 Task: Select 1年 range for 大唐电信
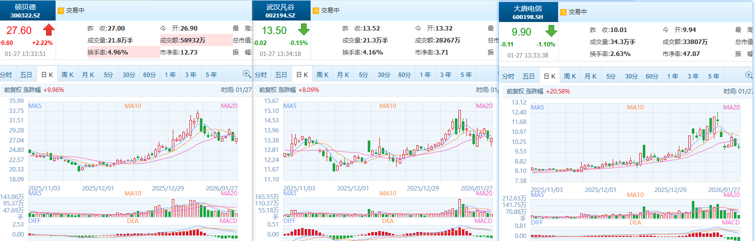[x=672, y=76]
